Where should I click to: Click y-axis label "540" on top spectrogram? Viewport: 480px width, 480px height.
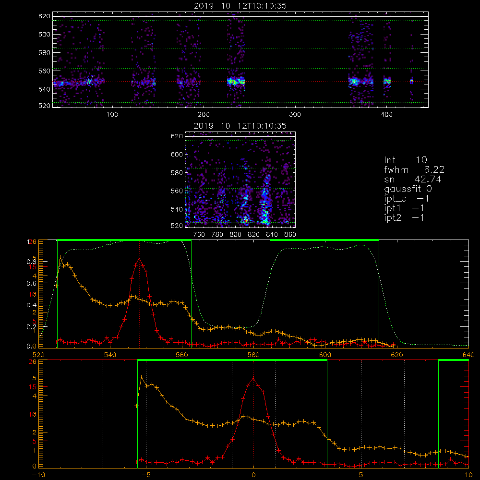(x=44, y=89)
